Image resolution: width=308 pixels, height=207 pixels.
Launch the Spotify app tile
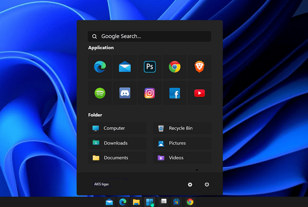[100, 93]
